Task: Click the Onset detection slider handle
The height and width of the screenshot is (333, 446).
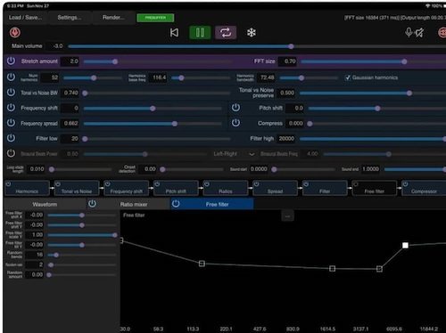Action: pyautogui.click(x=162, y=169)
